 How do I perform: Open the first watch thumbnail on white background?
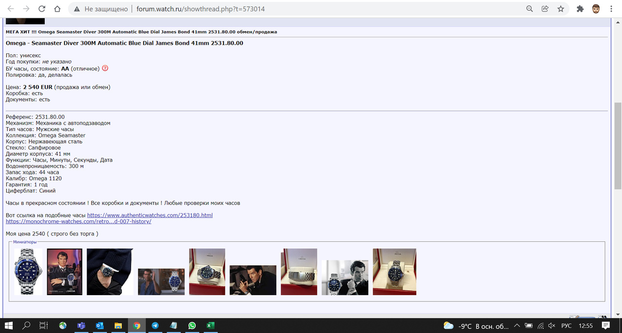click(x=28, y=272)
